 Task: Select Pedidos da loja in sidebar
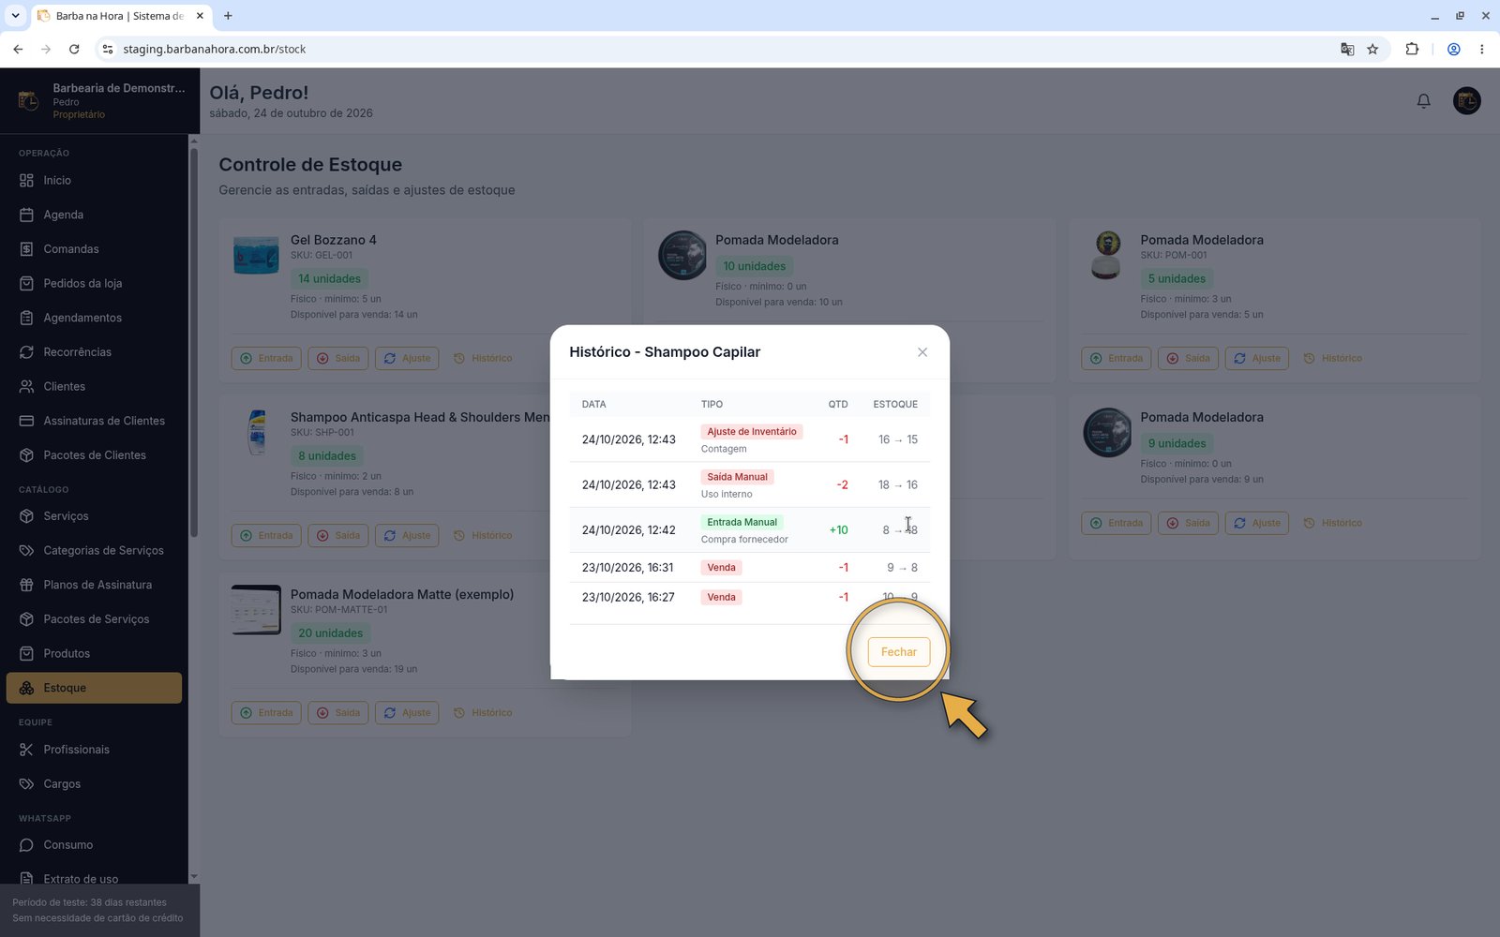[x=94, y=283]
